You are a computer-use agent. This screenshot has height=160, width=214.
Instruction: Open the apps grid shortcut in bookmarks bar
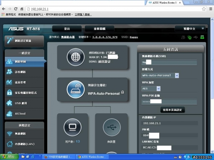point(3,14)
